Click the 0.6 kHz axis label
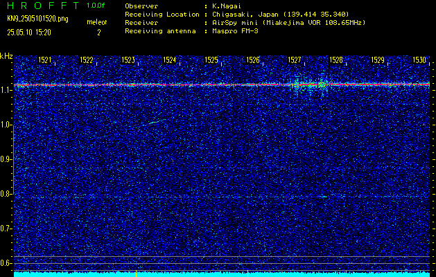 (x=6, y=263)
